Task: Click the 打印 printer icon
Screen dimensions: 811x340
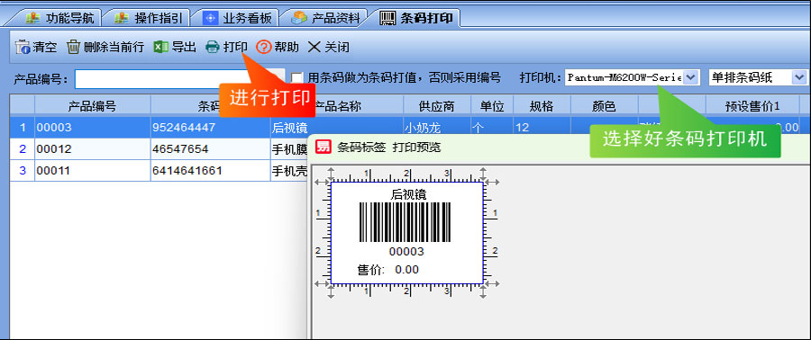Action: (213, 47)
